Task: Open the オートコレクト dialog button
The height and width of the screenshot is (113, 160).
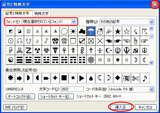Action: pos(21,96)
